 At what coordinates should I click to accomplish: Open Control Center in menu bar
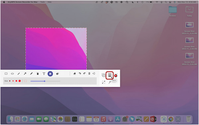click(x=170, y=2)
